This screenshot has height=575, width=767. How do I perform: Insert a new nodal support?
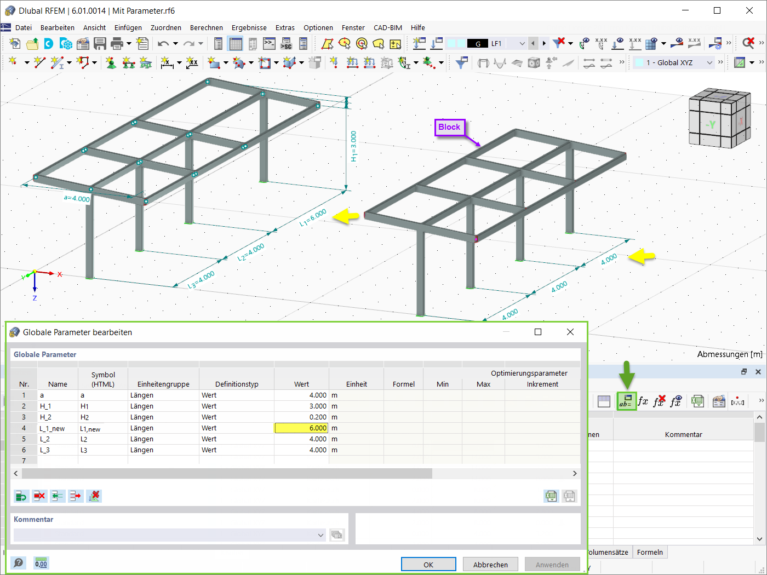tap(111, 62)
